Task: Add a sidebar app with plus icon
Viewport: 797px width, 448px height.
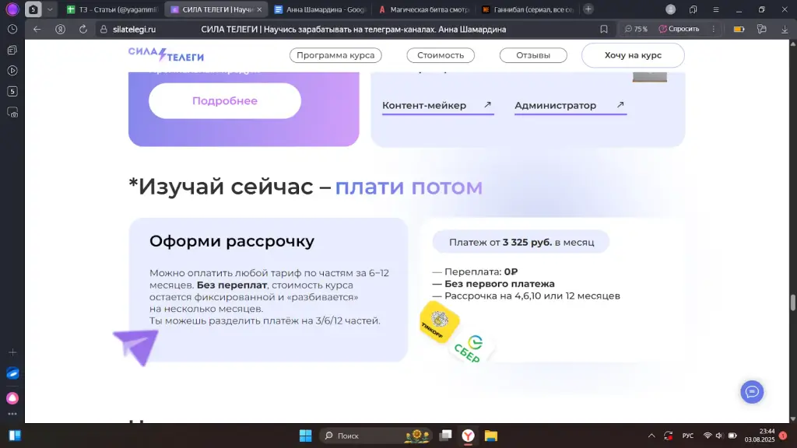Action: [12, 352]
